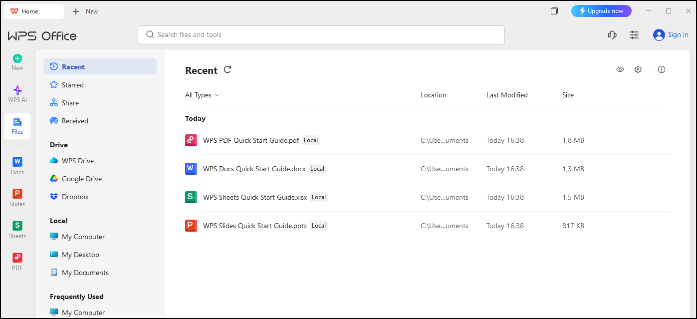Open the global settings sliders icon
The width and height of the screenshot is (697, 319).
coord(634,35)
